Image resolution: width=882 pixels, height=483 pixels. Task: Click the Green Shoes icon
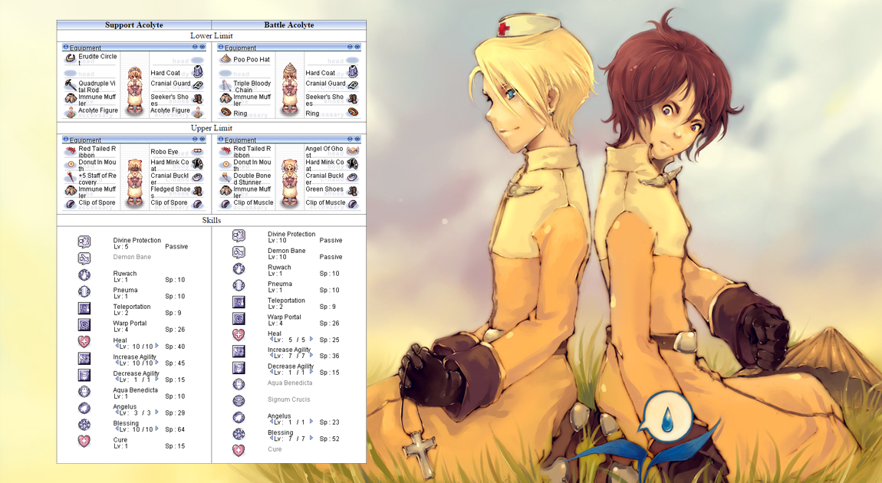point(353,191)
